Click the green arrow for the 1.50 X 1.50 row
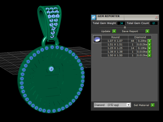 (x=149, y=55)
